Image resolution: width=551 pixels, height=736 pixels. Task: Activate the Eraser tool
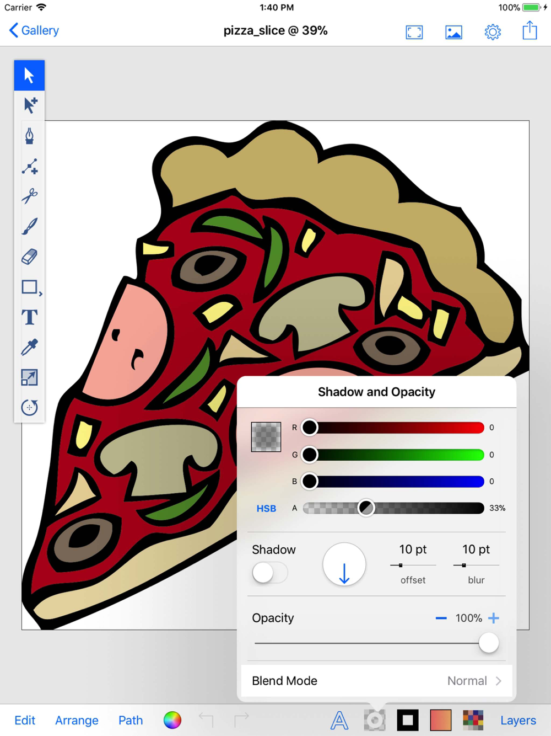29,257
